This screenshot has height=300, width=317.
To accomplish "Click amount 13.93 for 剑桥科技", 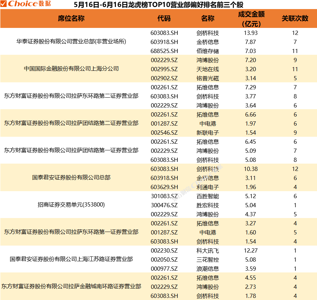I will point(251,33).
